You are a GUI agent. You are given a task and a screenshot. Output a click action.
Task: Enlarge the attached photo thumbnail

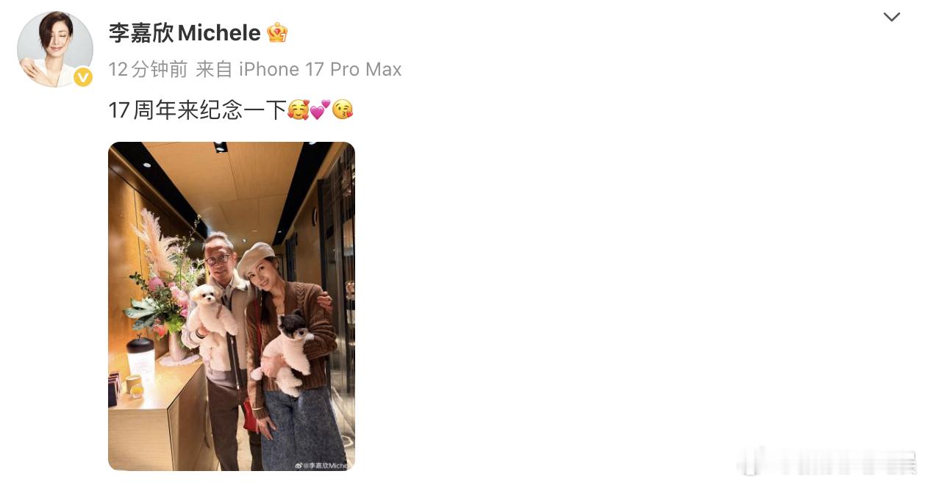232,306
